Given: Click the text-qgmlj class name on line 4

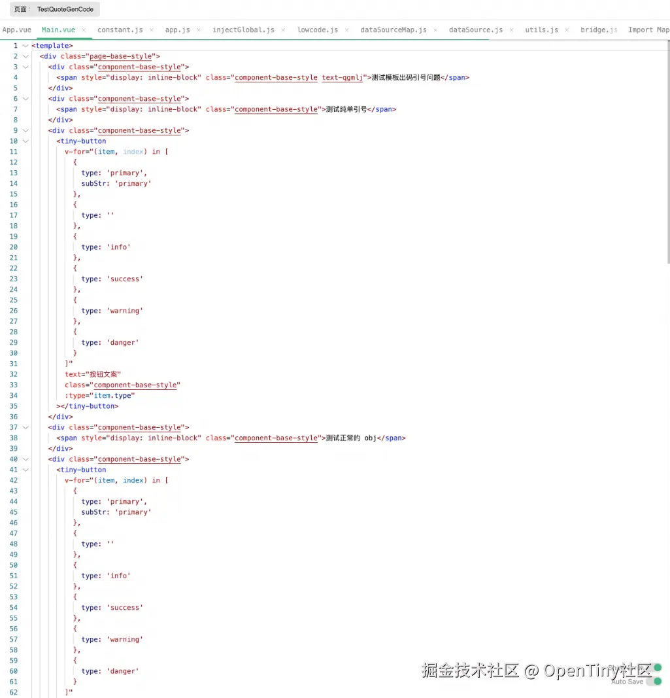Looking at the screenshot, I should pyautogui.click(x=342, y=77).
